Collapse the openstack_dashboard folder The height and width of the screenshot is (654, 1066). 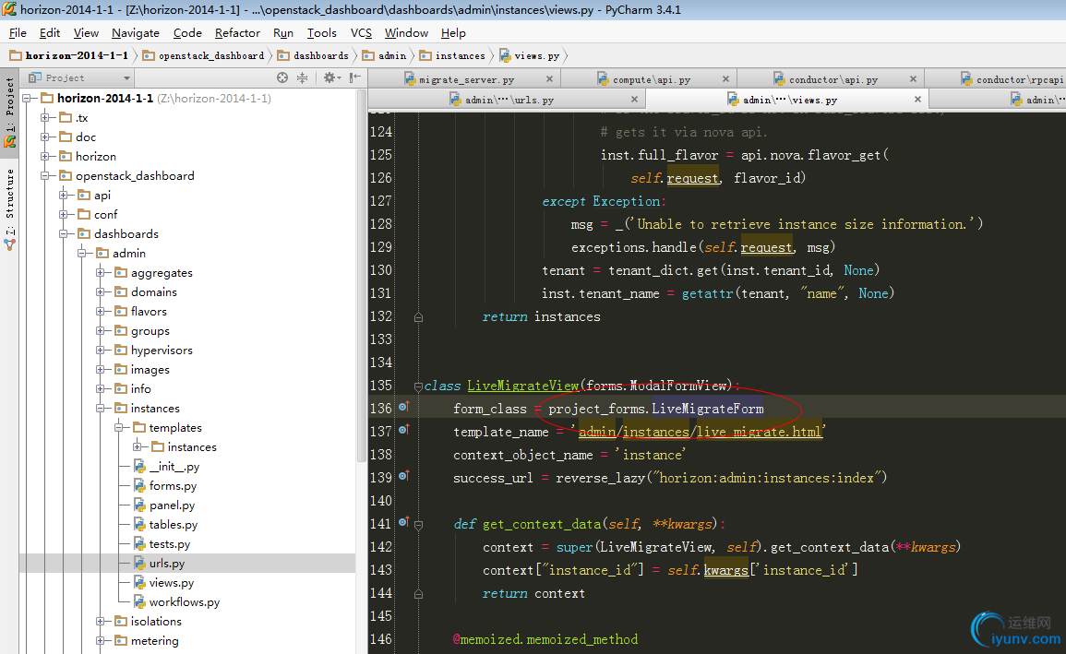point(44,175)
